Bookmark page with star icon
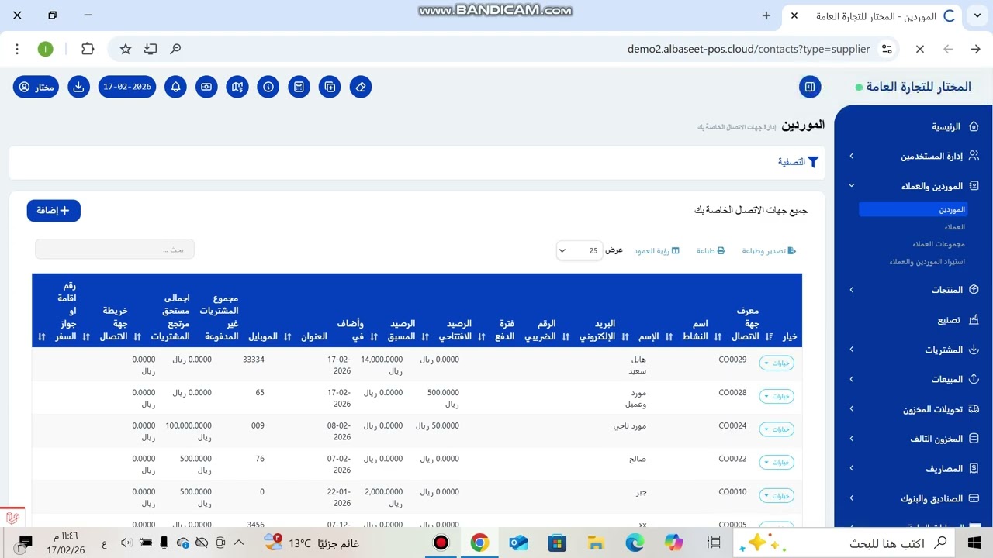The height and width of the screenshot is (558, 993). tap(126, 49)
